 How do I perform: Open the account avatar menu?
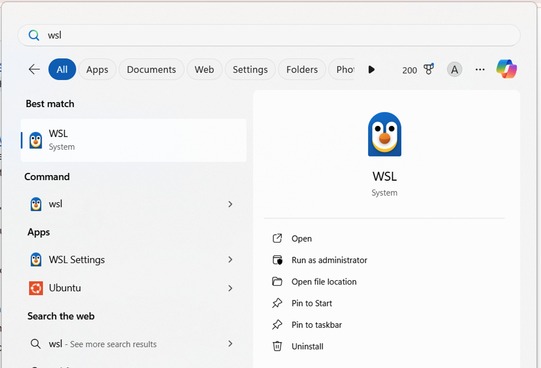click(454, 69)
